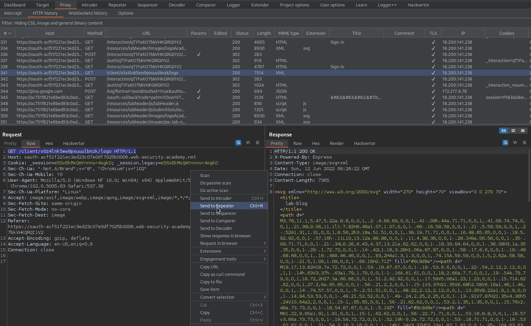This screenshot has height=326, width=531.
Task: Select Do active scan menu entry
Action: (229, 191)
